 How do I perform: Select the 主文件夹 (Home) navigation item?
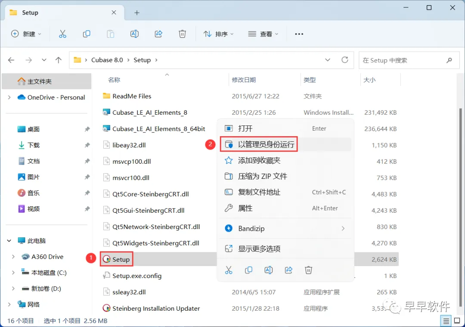click(46, 81)
